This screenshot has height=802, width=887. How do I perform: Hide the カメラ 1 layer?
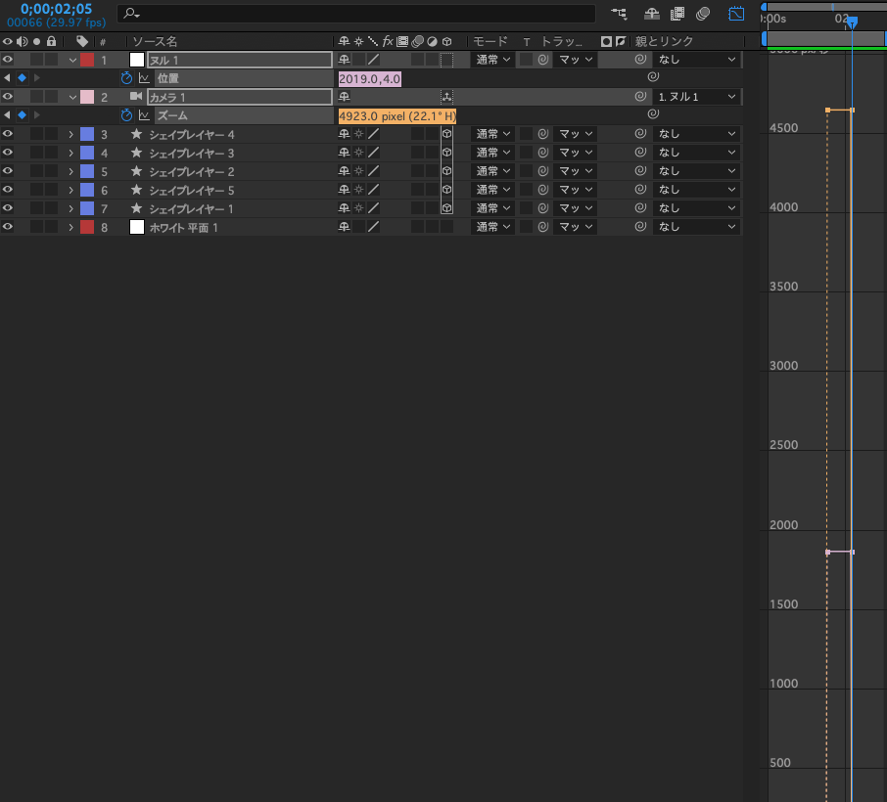[8, 97]
